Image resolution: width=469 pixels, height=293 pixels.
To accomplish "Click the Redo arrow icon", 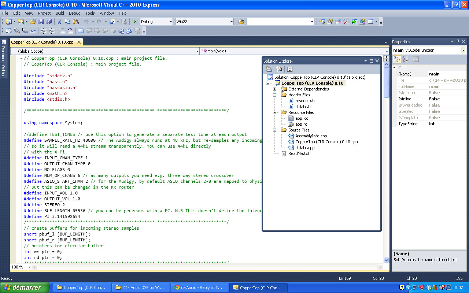I will pos(99,22).
